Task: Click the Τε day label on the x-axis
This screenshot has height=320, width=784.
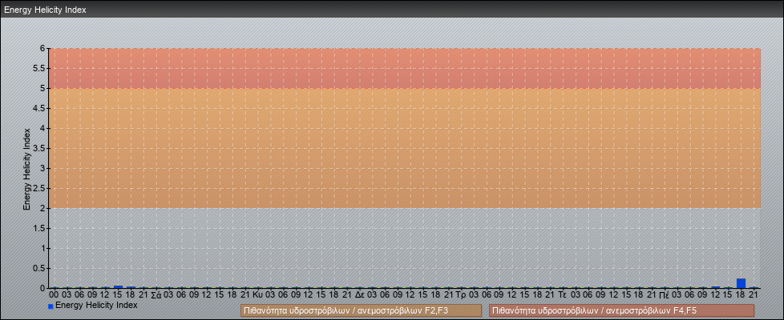Action: [563, 295]
